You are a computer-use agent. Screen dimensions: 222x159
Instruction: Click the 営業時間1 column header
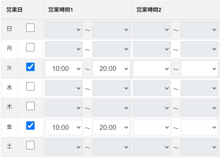pyautogui.click(x=61, y=10)
